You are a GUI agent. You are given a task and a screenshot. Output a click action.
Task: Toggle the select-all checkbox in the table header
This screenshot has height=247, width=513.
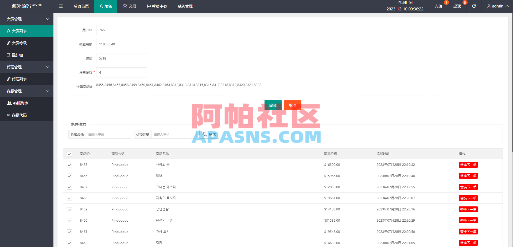point(69,154)
